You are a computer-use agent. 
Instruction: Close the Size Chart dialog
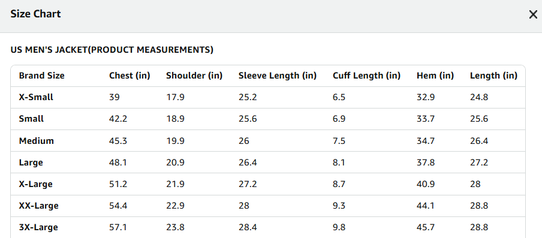pyautogui.click(x=533, y=14)
